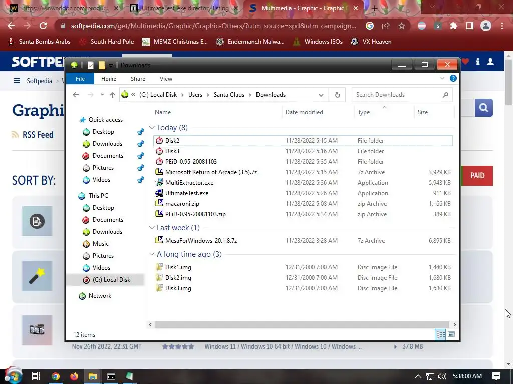
Task: Sort by Size column header
Action: click(434, 112)
